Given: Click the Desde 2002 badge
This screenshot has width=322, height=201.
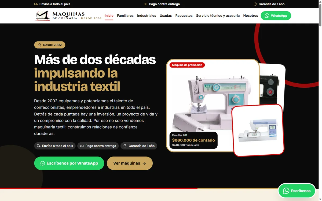Looking at the screenshot, I should [x=50, y=45].
